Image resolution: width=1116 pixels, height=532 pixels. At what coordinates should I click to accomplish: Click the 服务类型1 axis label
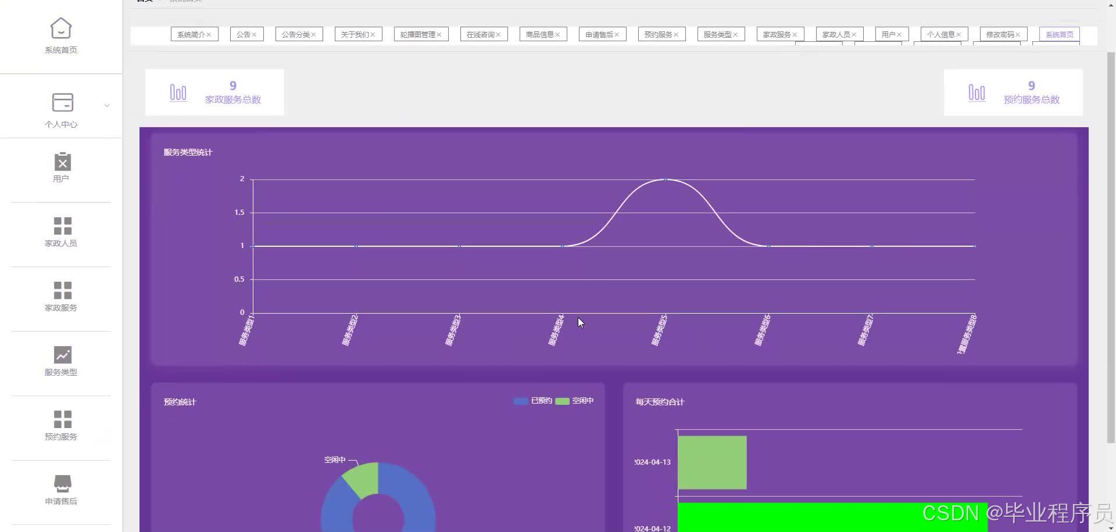[246, 330]
